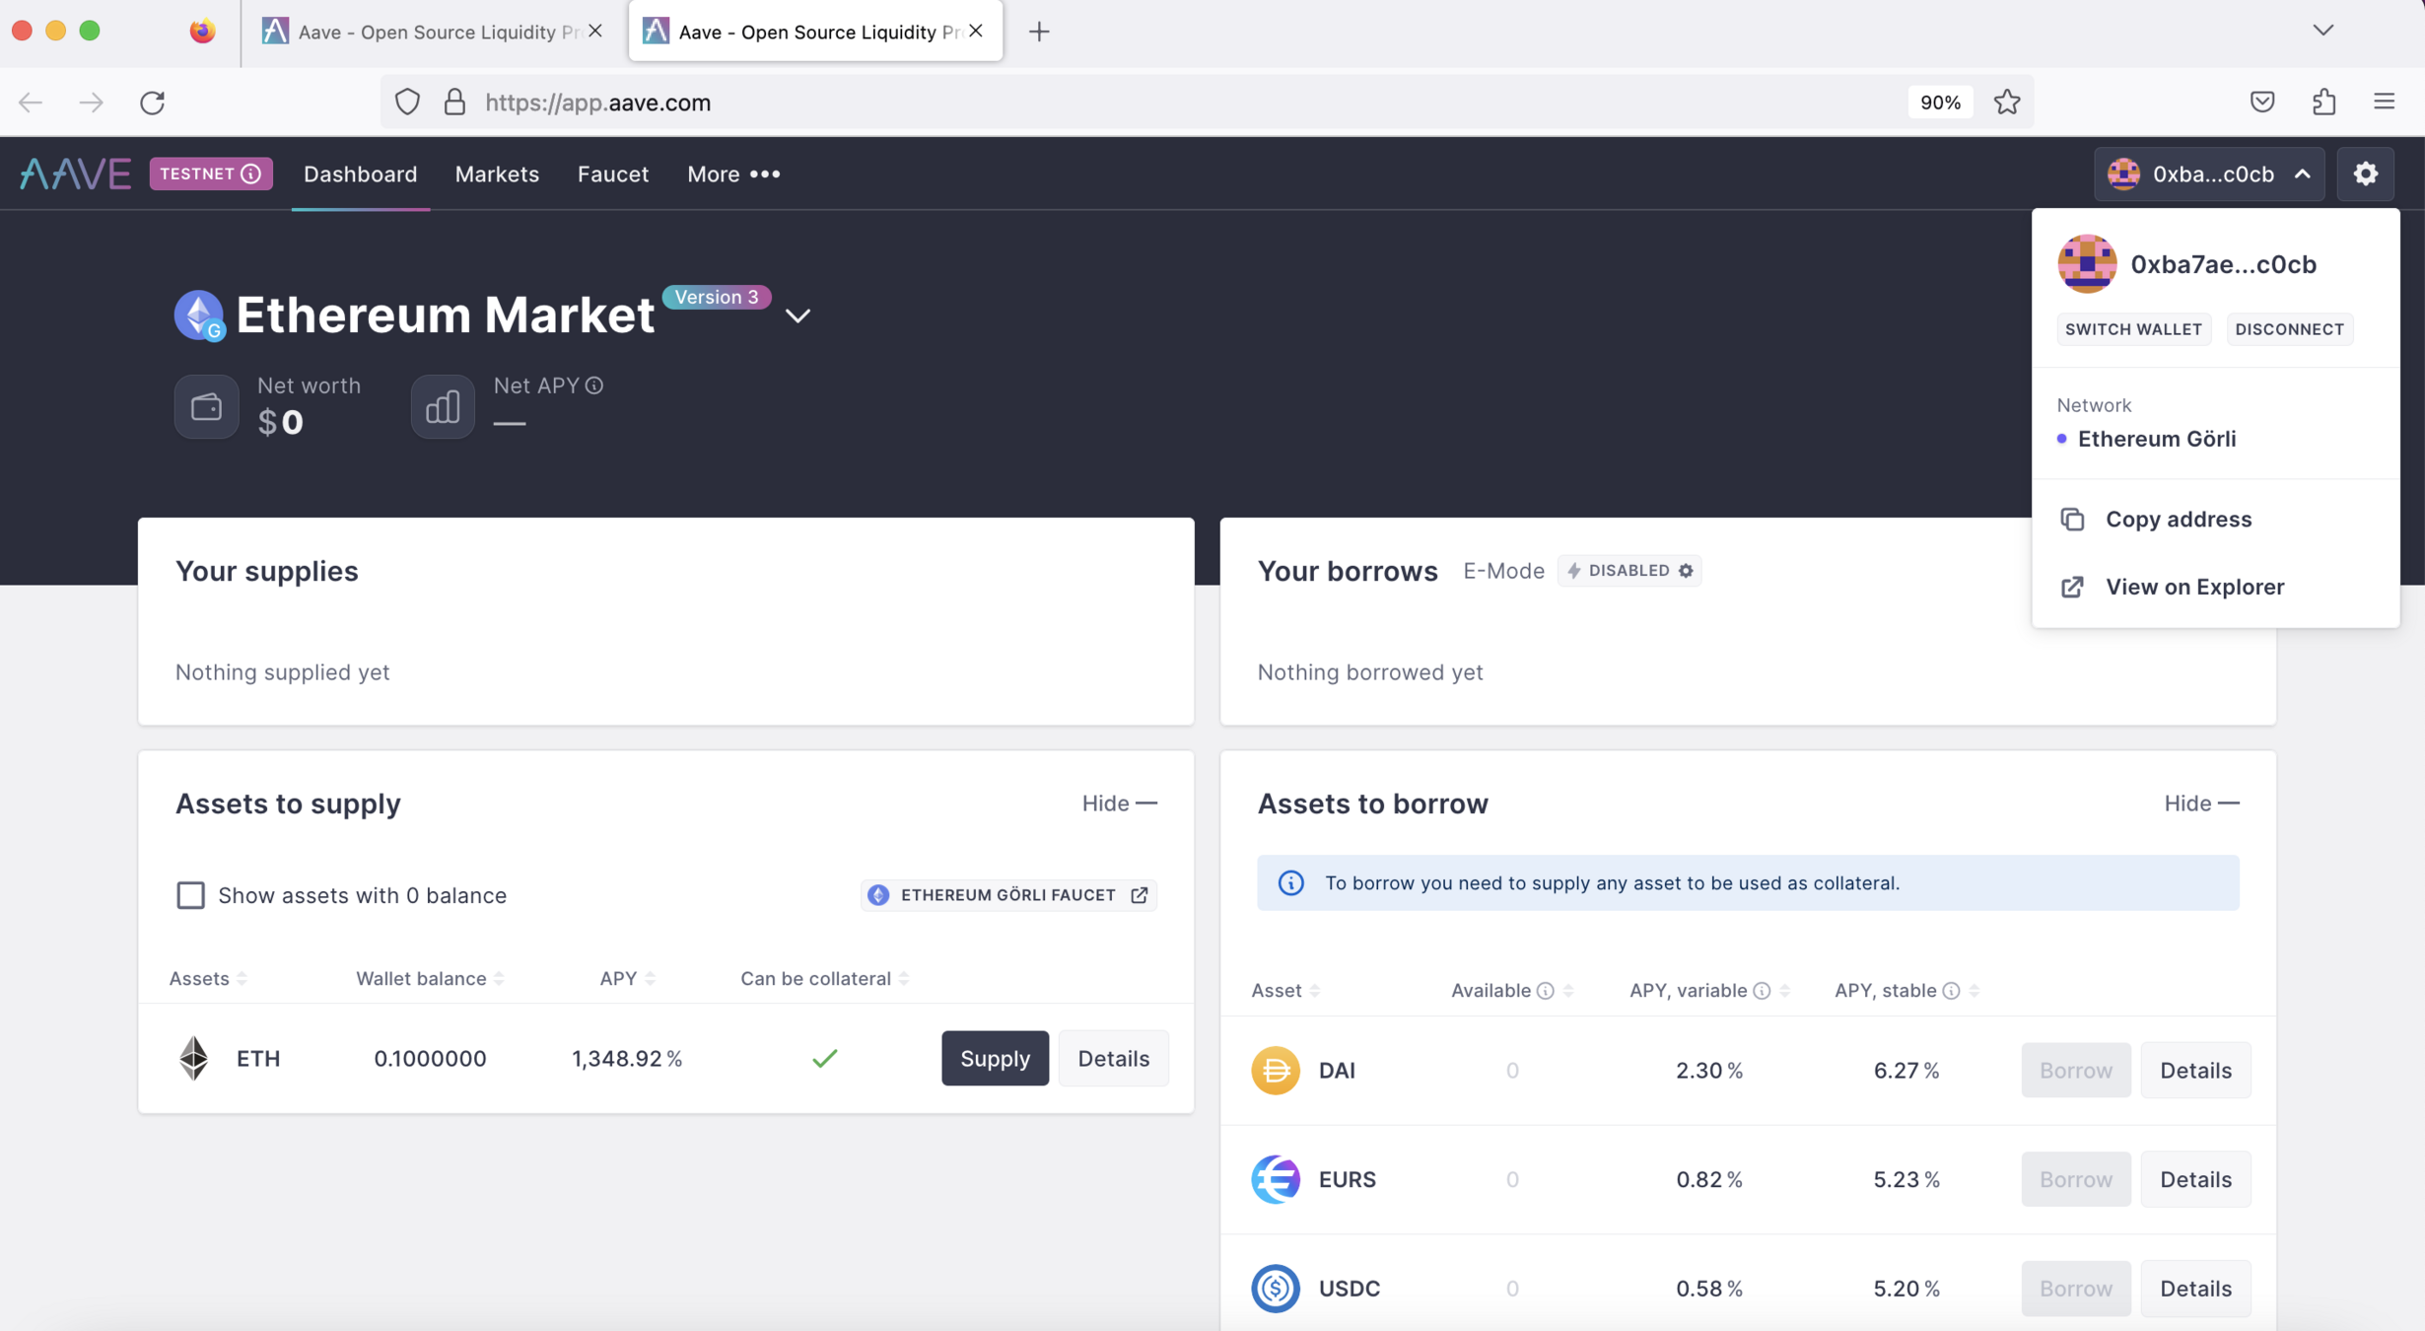Image resolution: width=2425 pixels, height=1331 pixels.
Task: Click Supply button for ETH
Action: [x=994, y=1058]
